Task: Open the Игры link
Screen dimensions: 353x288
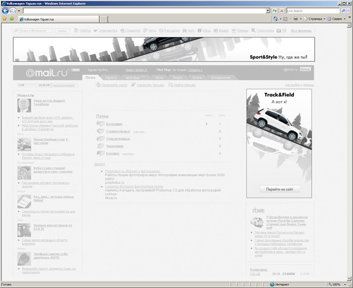Action: tap(206, 31)
